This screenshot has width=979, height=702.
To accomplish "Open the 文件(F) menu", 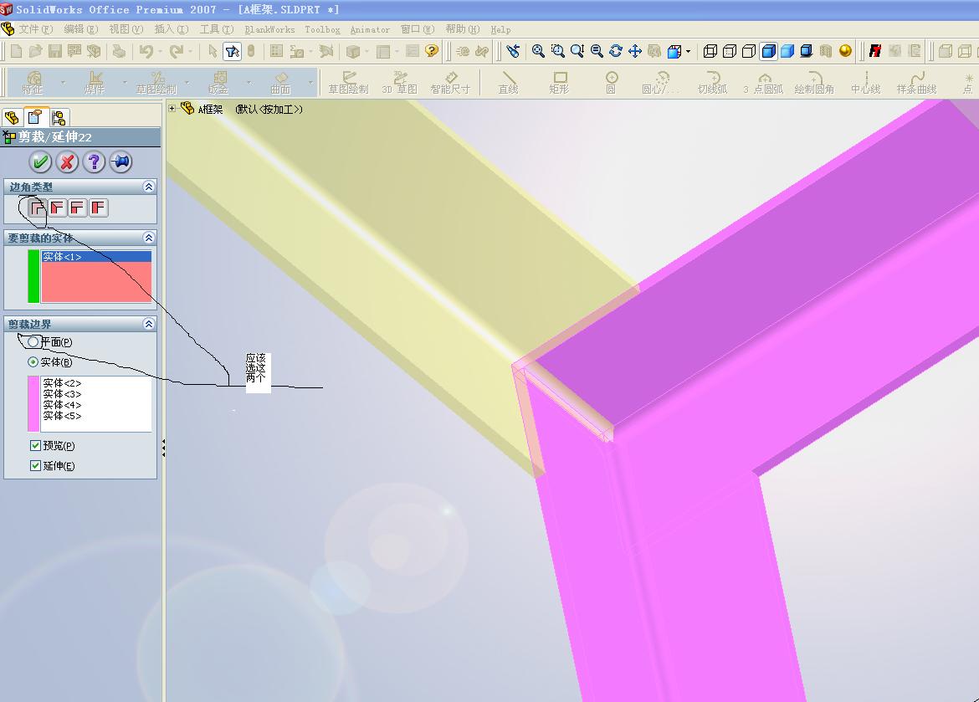I will 35,29.
